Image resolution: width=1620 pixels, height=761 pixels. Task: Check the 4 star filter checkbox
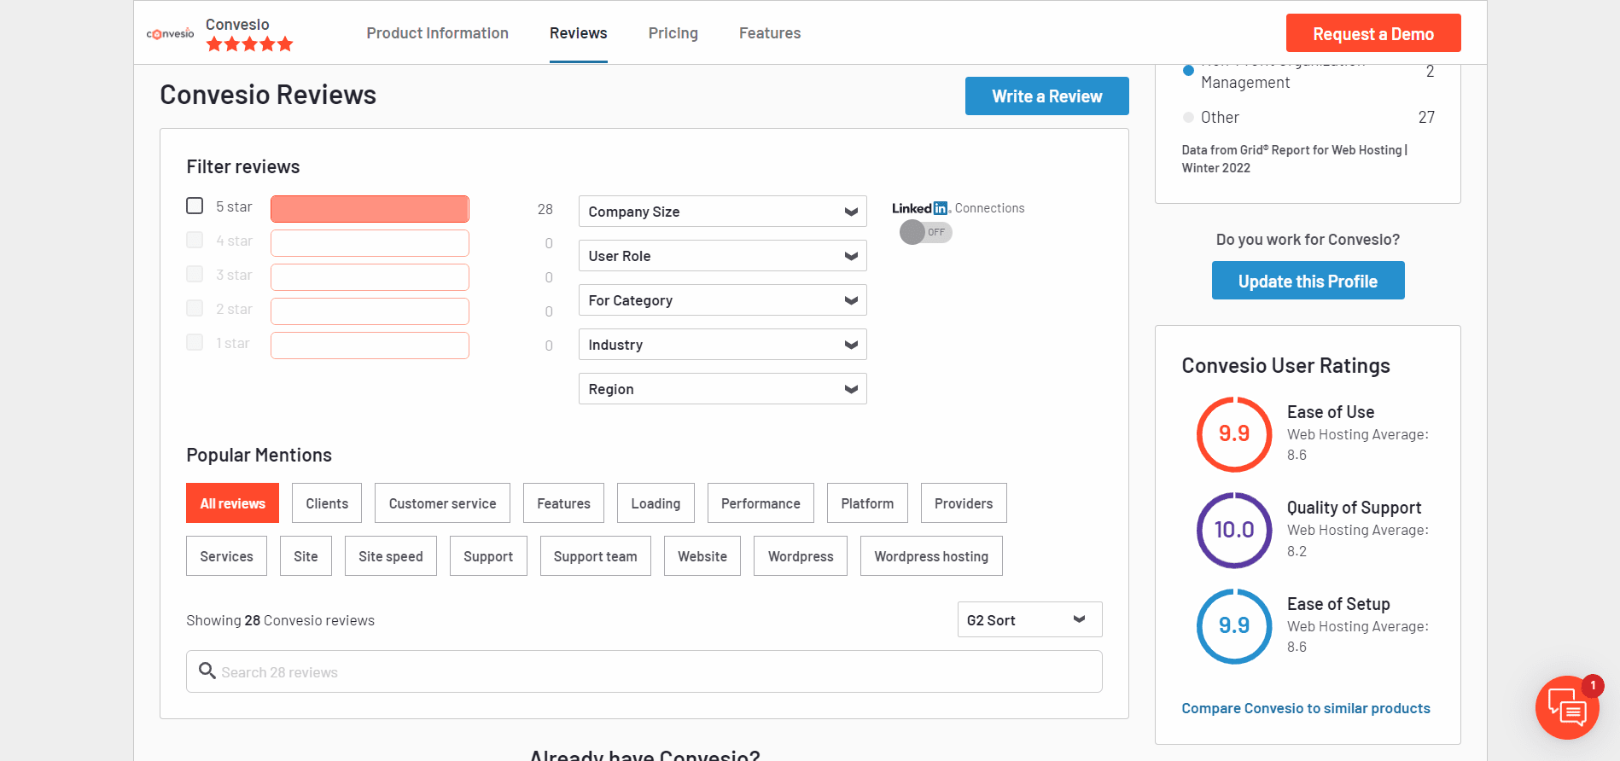click(195, 240)
